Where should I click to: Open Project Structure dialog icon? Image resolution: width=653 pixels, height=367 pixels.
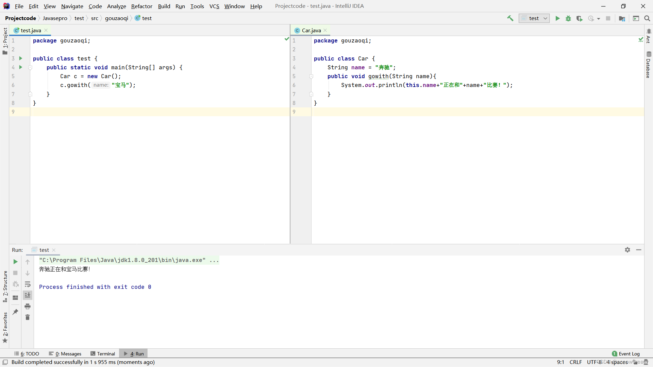click(622, 18)
